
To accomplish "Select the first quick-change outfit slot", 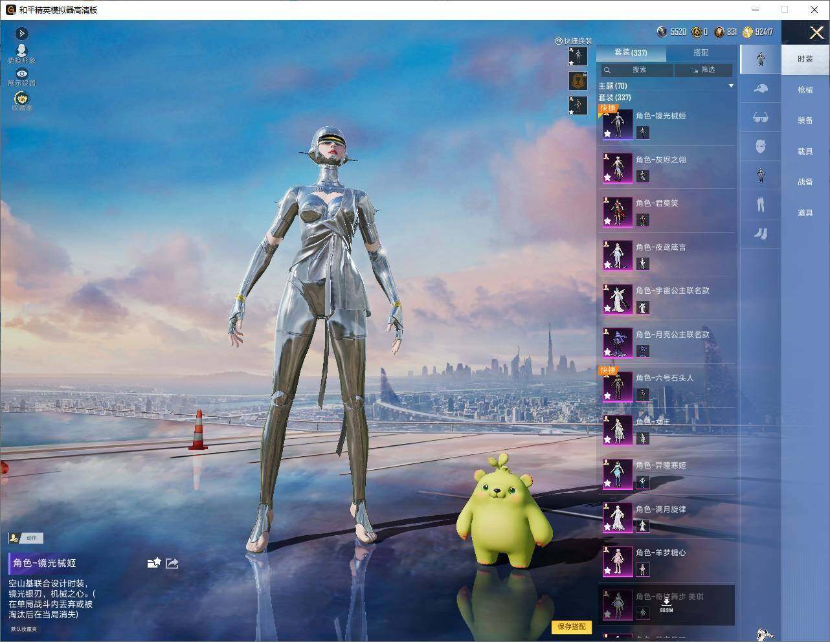I will coord(578,56).
